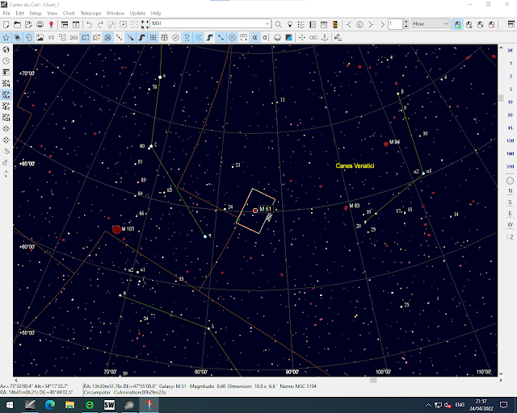Open the Chart menu
Screen dimensions: 517x413
click(69, 13)
